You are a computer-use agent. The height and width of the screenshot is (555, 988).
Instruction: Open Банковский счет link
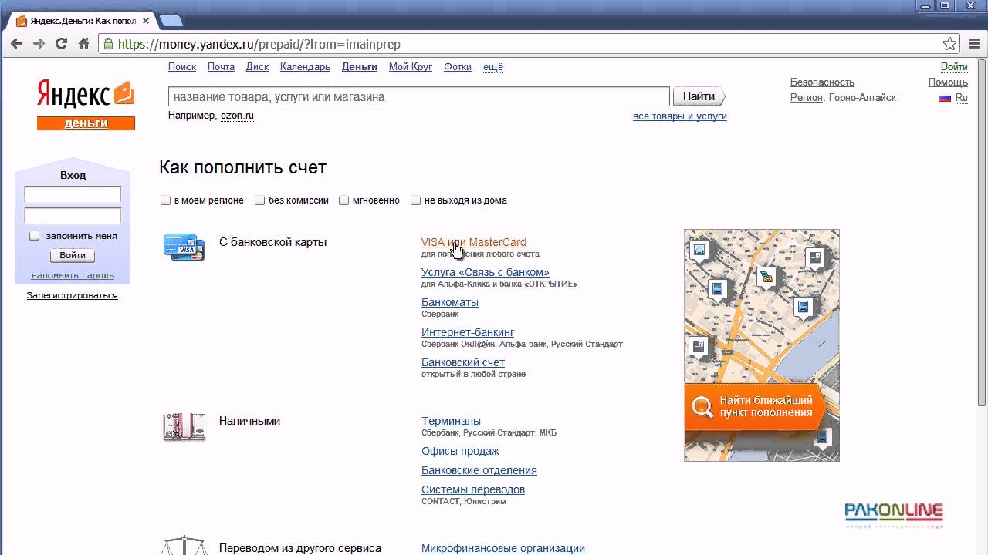463,362
